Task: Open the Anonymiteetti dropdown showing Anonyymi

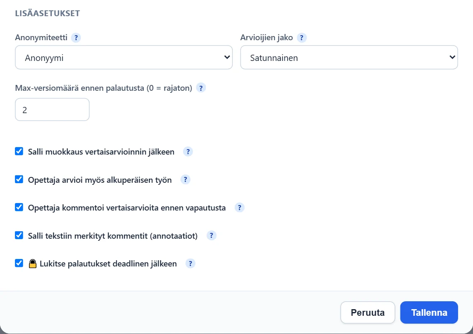Action: pos(124,57)
